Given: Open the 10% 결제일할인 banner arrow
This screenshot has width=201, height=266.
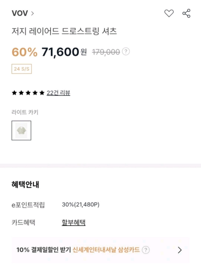Looking at the screenshot, I should pyautogui.click(x=180, y=250).
